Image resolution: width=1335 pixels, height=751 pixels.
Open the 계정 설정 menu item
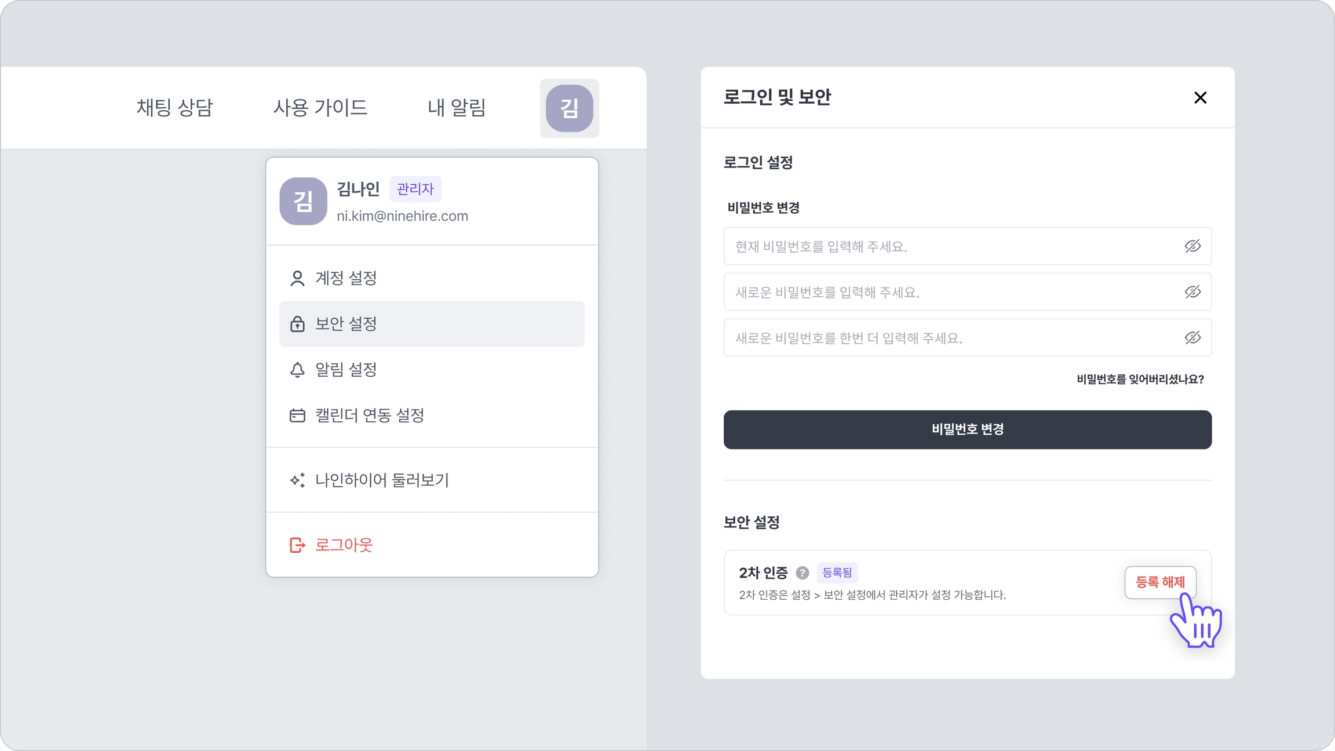pos(346,278)
